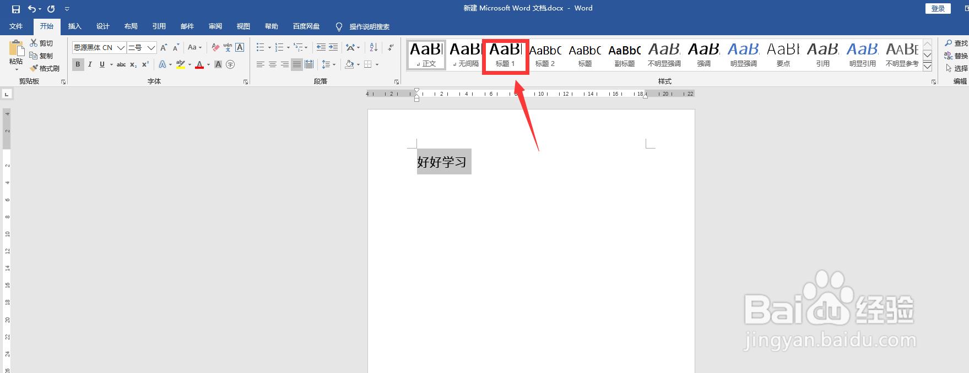Open the underline style dropdown arrow

tap(111, 64)
